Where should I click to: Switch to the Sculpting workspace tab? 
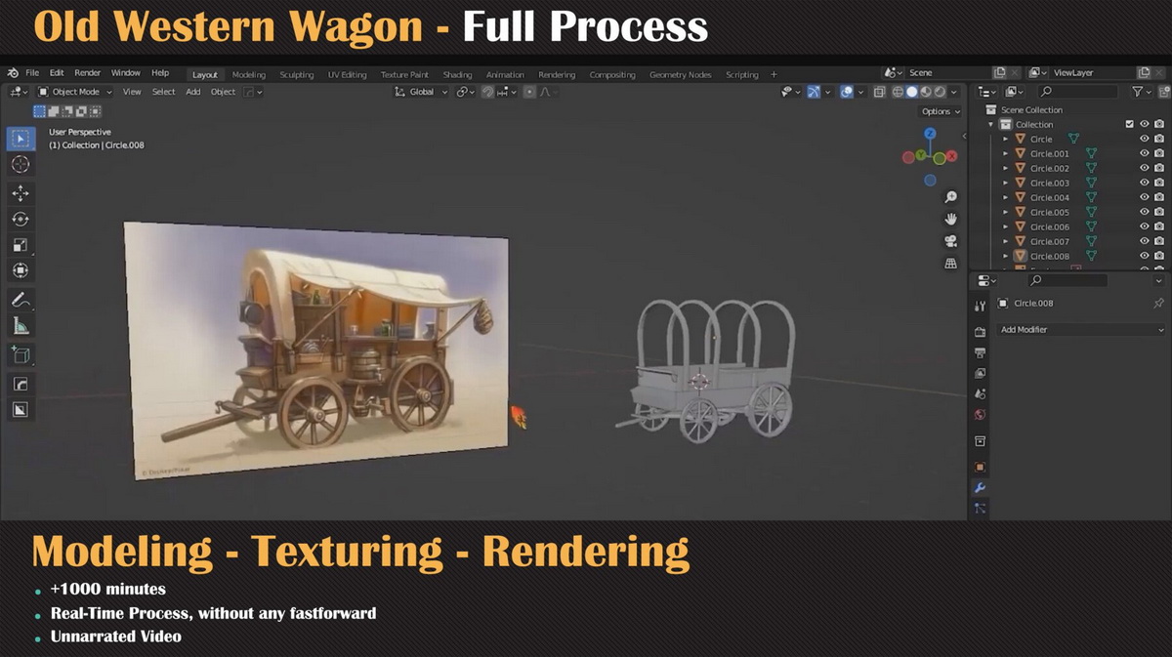click(x=297, y=75)
